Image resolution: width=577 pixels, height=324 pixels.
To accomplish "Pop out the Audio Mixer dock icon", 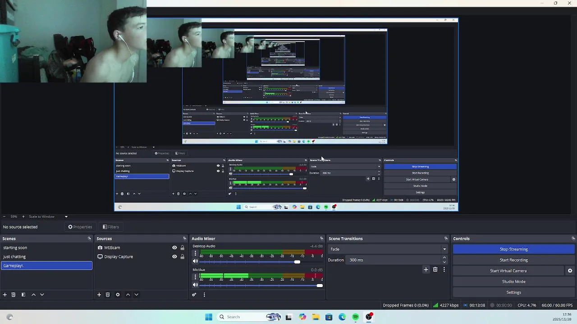I will [321, 238].
